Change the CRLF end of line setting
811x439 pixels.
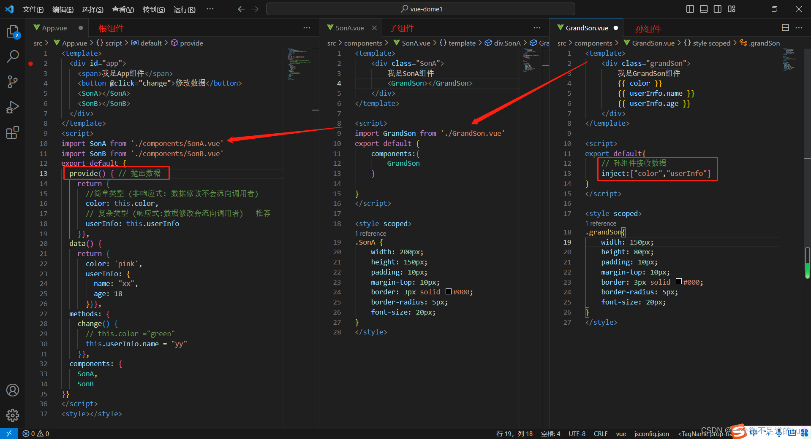pos(600,434)
